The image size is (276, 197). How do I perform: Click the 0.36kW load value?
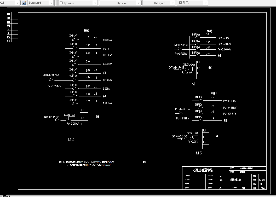(106, 89)
